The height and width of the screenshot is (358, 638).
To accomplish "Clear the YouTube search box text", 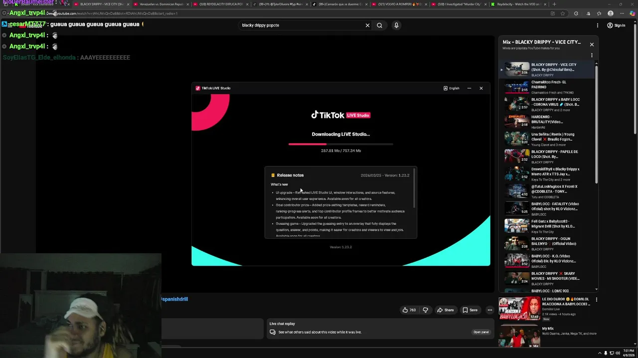I will coord(367,25).
